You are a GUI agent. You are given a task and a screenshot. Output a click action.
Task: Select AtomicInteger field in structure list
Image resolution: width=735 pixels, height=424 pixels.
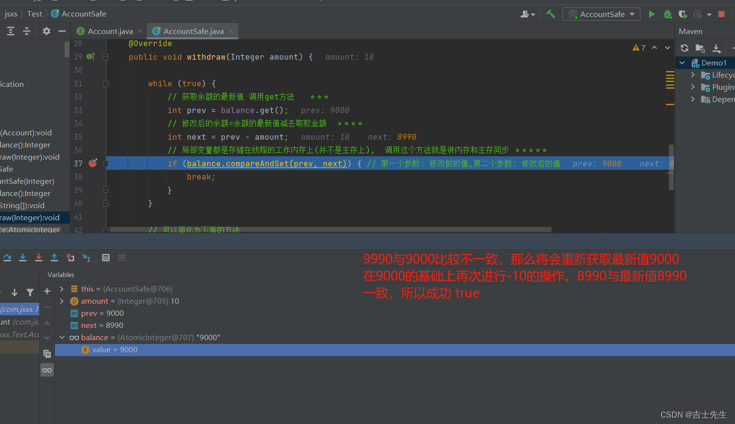point(30,229)
